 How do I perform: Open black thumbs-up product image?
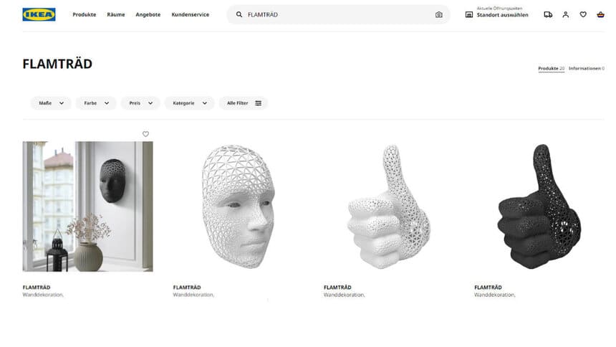pos(539,206)
